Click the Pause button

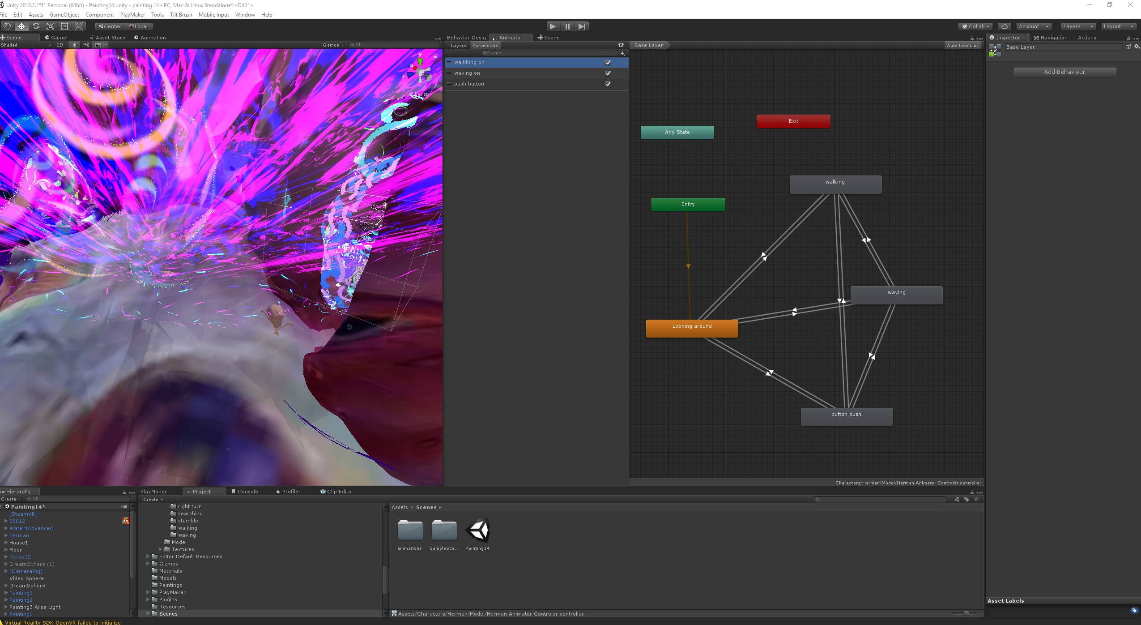click(x=567, y=26)
